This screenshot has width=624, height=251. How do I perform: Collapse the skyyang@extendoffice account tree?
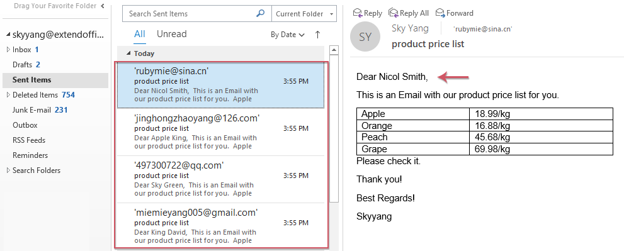point(8,35)
